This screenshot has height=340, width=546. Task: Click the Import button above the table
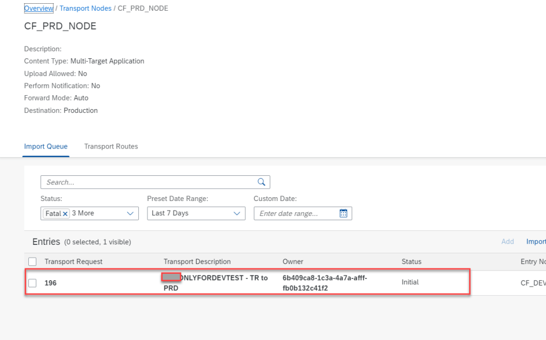pyautogui.click(x=535, y=242)
